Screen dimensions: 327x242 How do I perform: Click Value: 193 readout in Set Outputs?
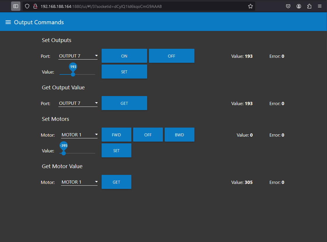tap(242, 56)
